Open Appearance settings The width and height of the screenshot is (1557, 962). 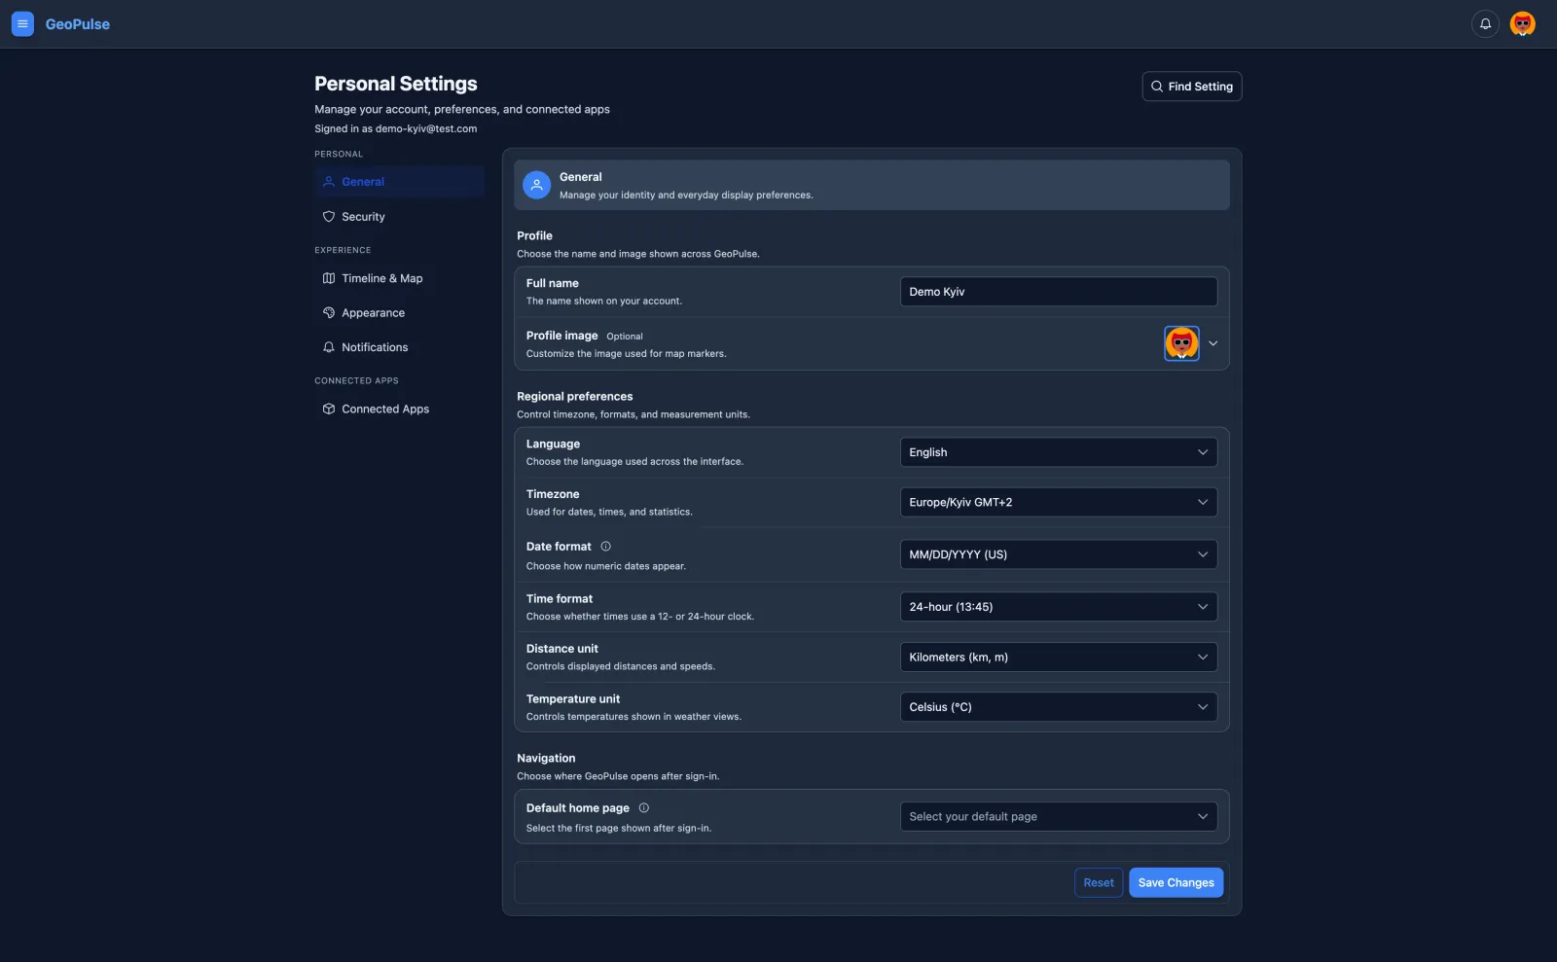[x=399, y=313]
